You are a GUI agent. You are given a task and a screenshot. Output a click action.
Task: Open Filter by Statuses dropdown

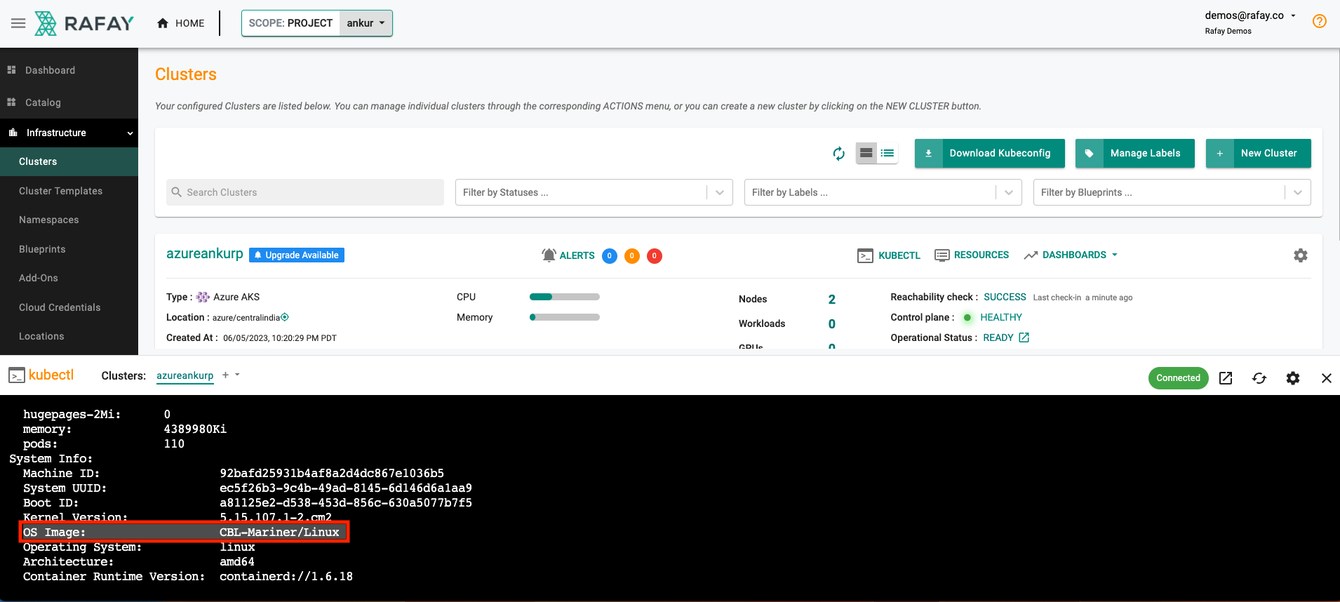pos(594,192)
